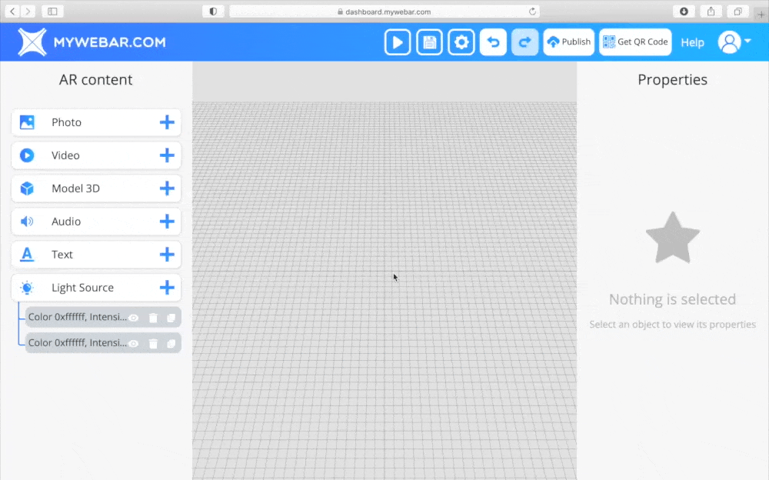The width and height of the screenshot is (769, 480).
Task: Reload the page
Action: click(532, 12)
